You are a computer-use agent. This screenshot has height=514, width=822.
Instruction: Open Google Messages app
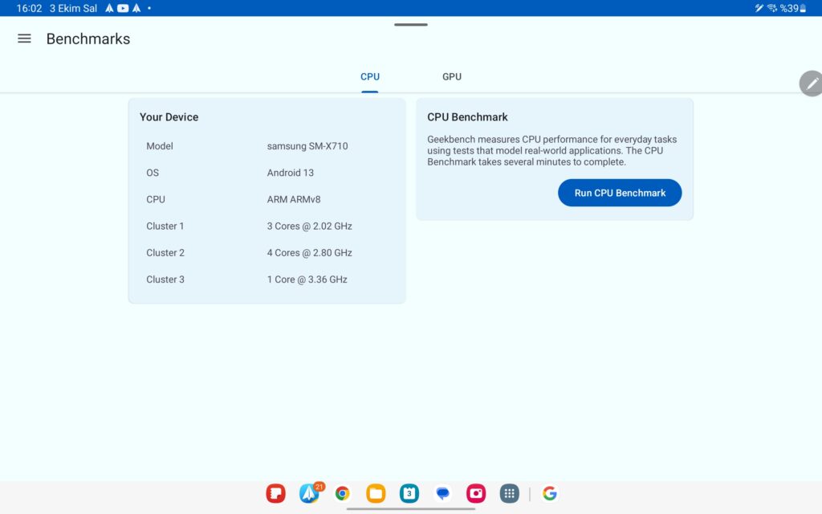tap(442, 494)
